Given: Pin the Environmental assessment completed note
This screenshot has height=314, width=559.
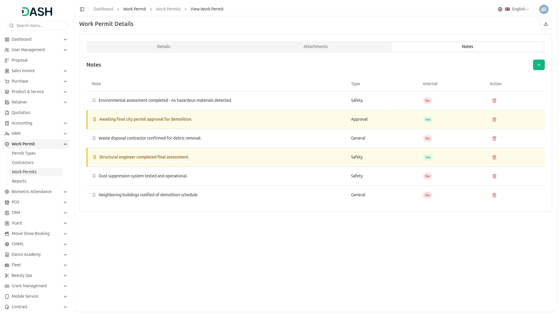Looking at the screenshot, I should click(x=94, y=101).
